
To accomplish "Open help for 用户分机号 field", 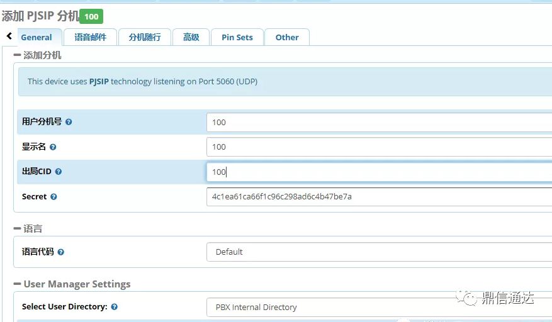I will (x=69, y=122).
